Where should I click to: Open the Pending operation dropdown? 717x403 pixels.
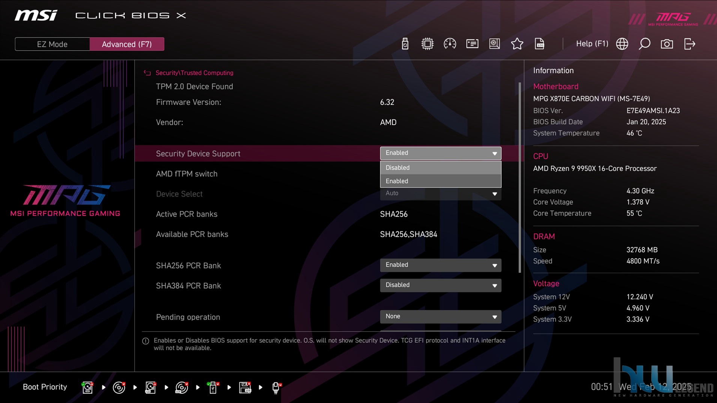pyautogui.click(x=440, y=317)
